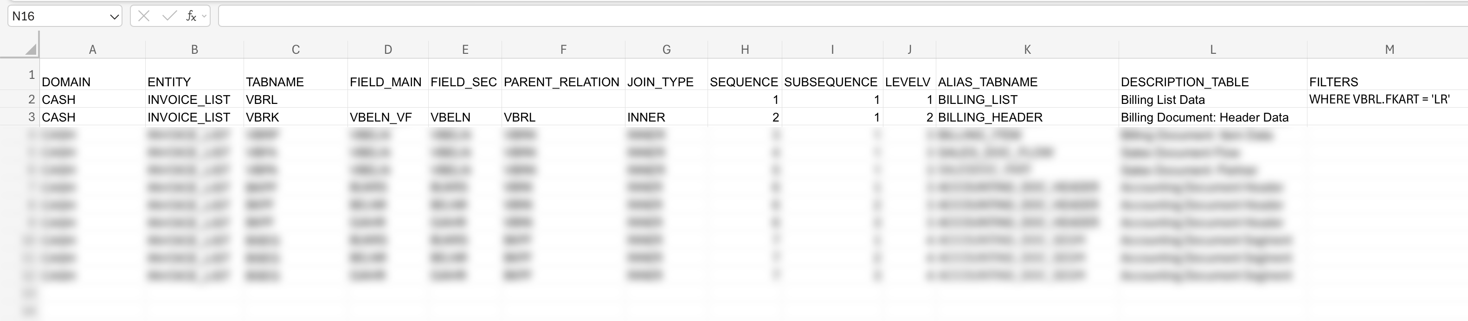This screenshot has height=321, width=1468.
Task: Select entire column K by its header
Action: pyautogui.click(x=1028, y=49)
